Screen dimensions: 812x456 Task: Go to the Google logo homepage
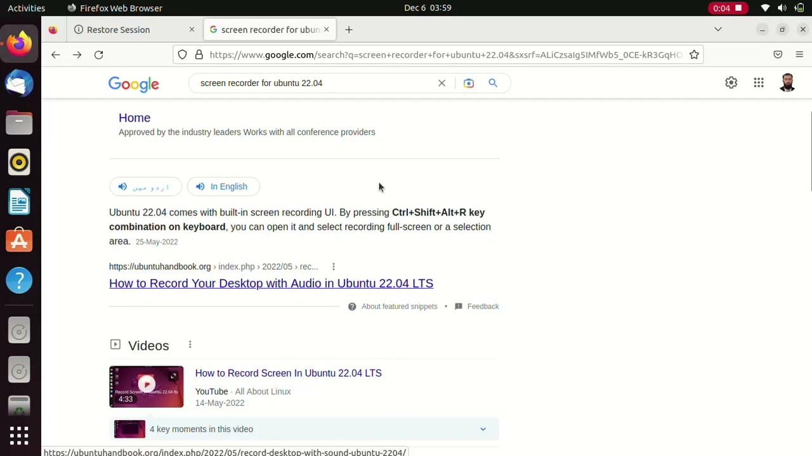(134, 84)
